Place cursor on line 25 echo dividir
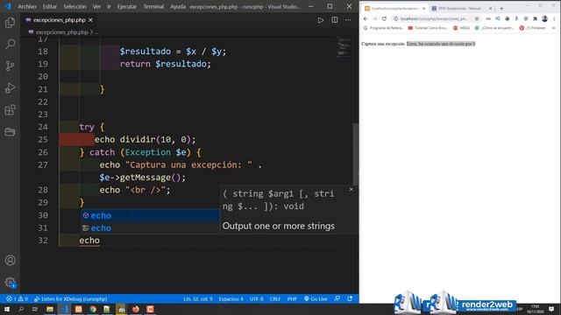The width and height of the screenshot is (561, 315). pyautogui.click(x=145, y=140)
